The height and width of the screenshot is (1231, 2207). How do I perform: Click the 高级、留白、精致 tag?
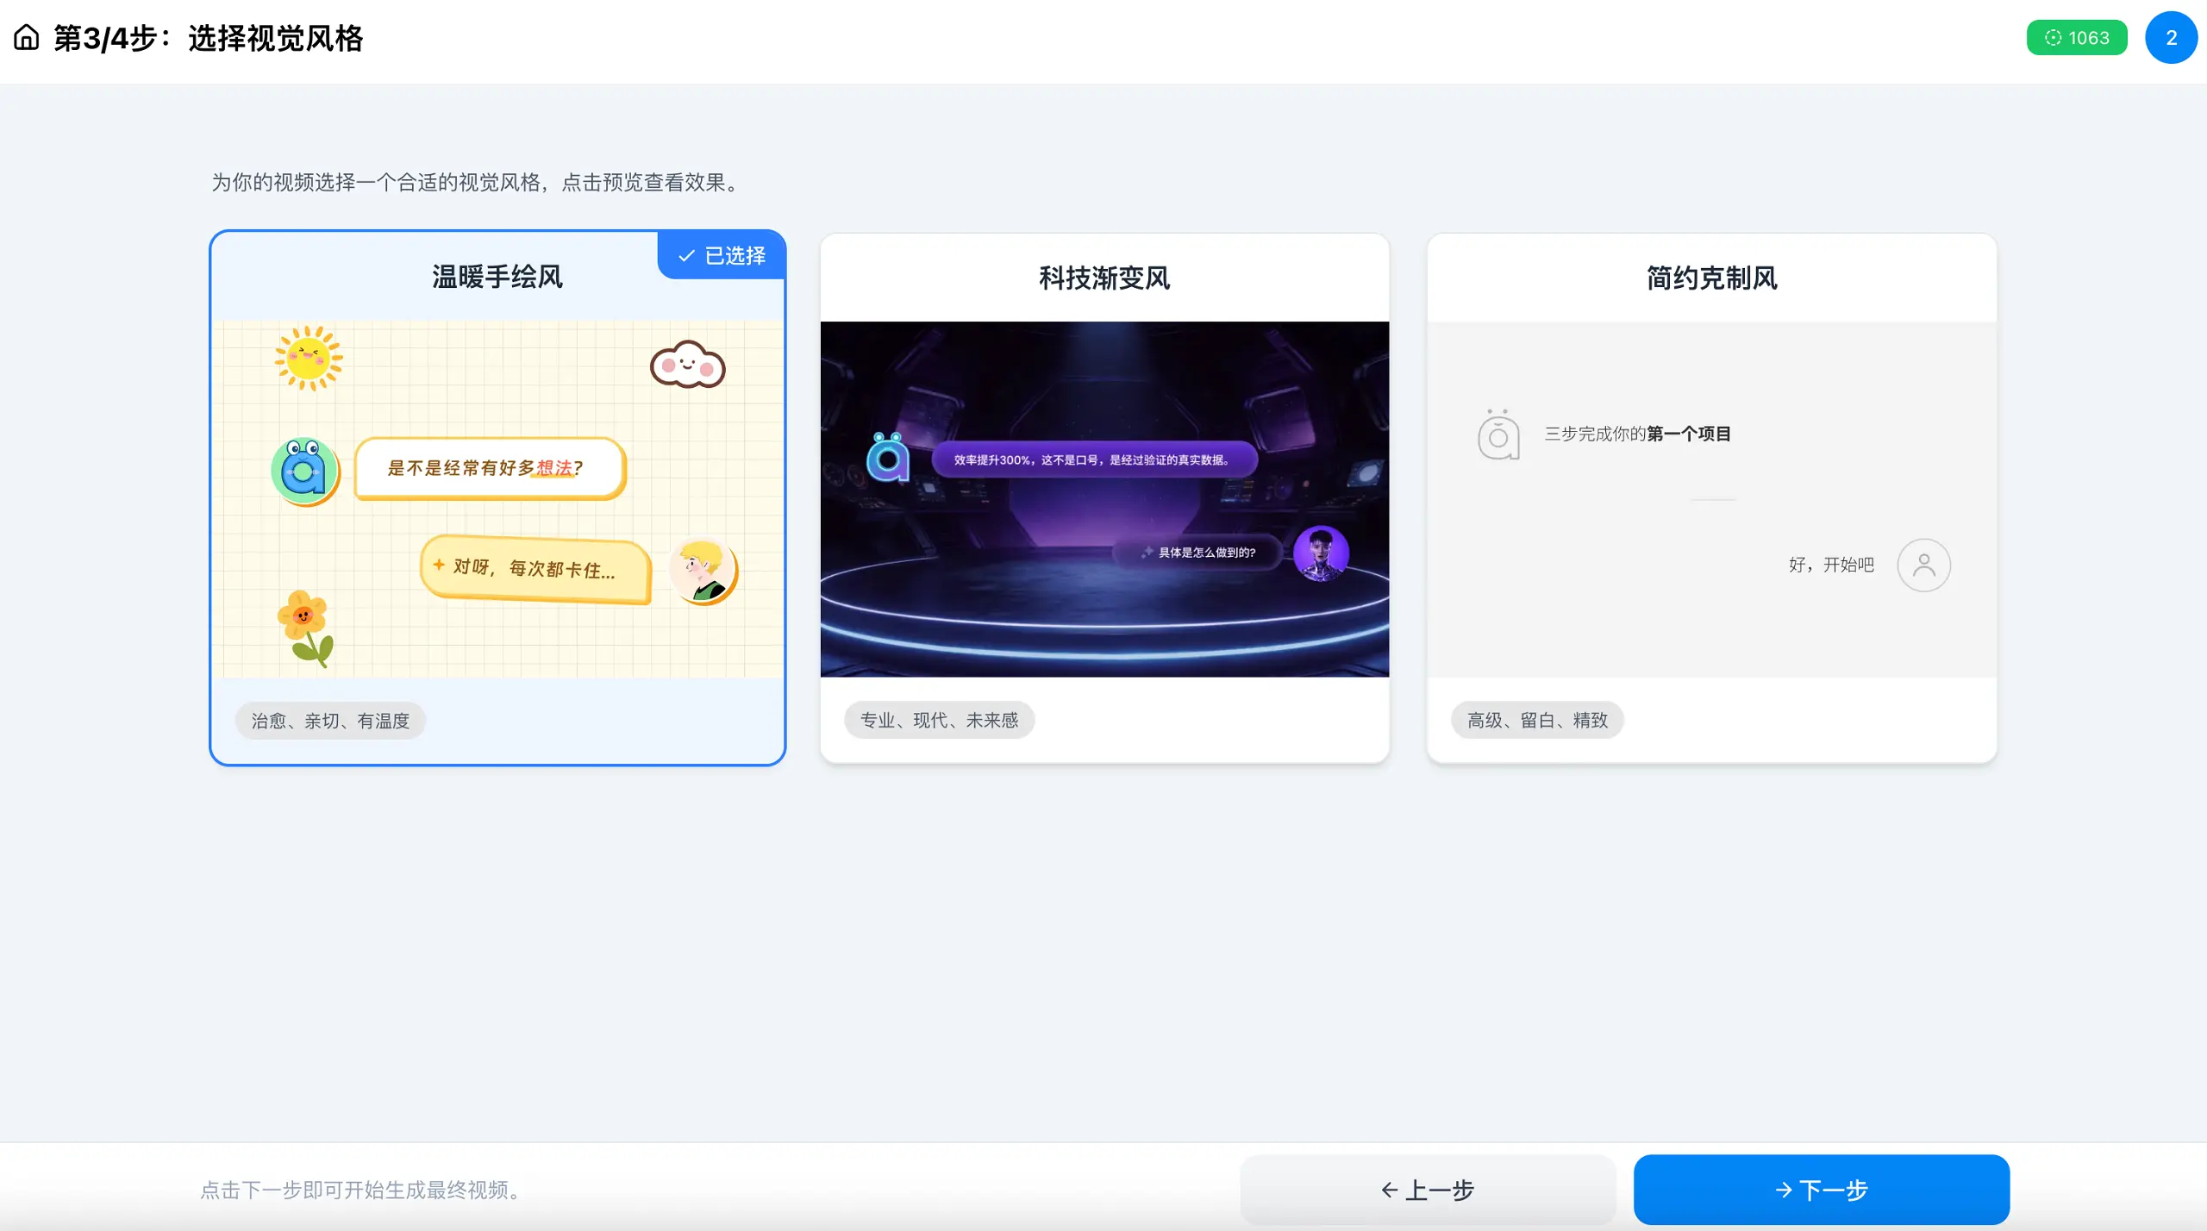click(x=1537, y=720)
